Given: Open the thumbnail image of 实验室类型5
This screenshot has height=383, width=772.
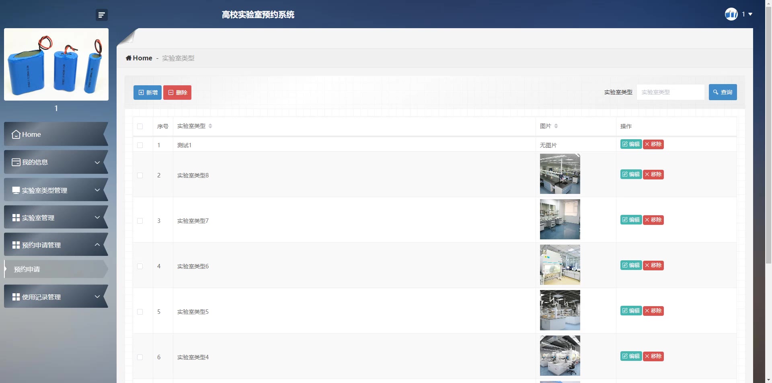Looking at the screenshot, I should point(560,310).
